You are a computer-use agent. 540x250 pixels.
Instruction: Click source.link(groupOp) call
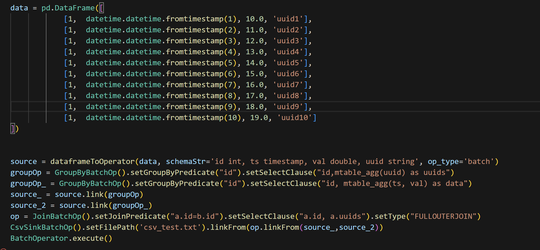point(99,195)
